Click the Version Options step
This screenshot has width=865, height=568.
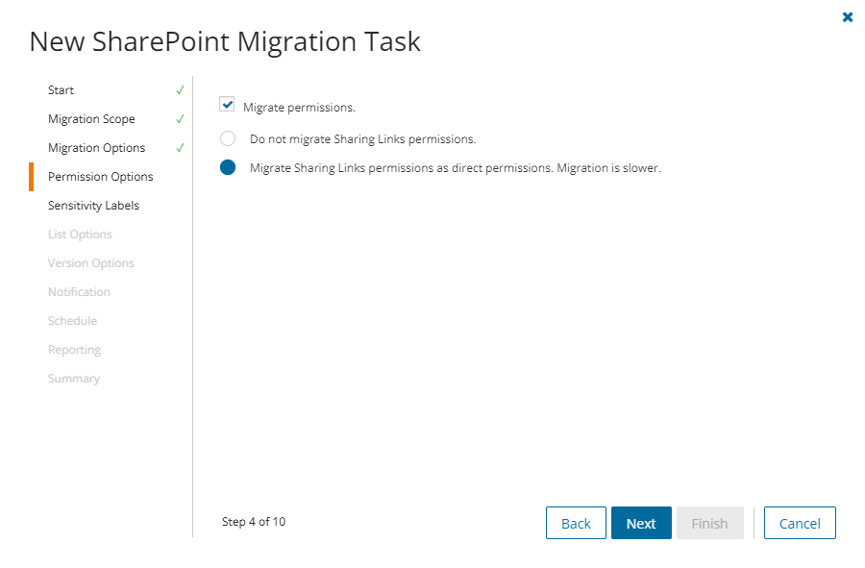coord(91,263)
